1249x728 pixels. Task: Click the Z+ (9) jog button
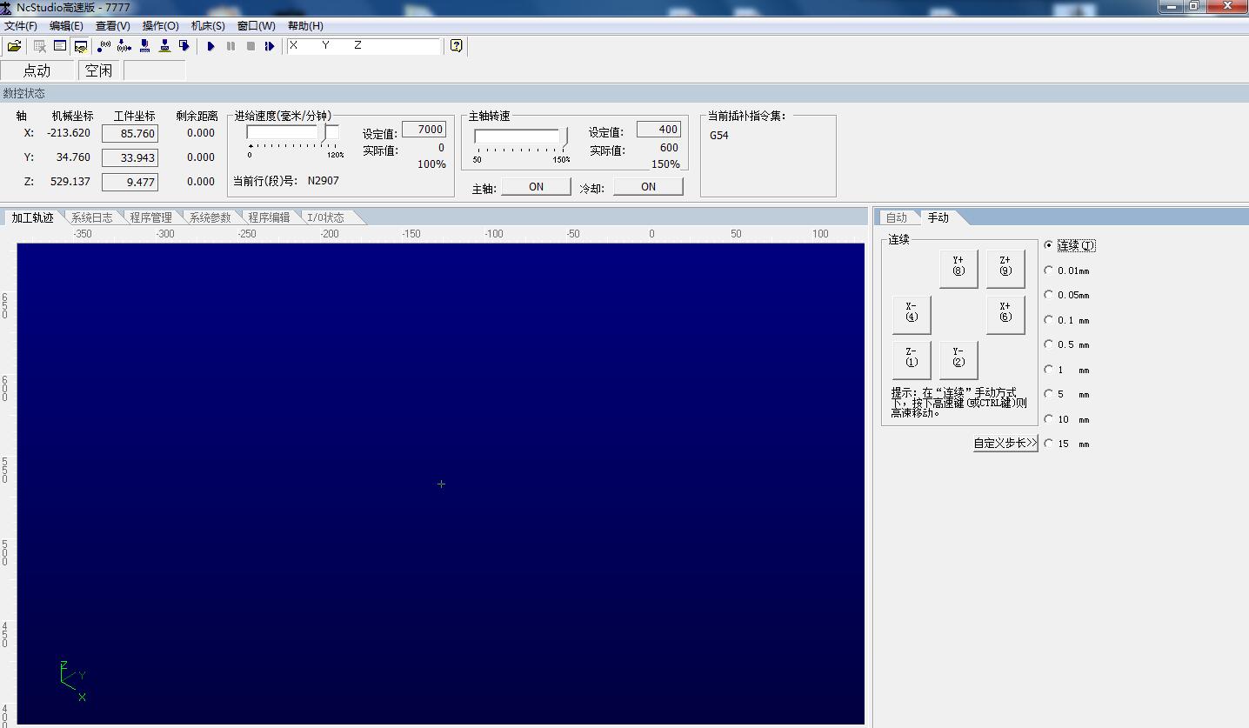1005,269
